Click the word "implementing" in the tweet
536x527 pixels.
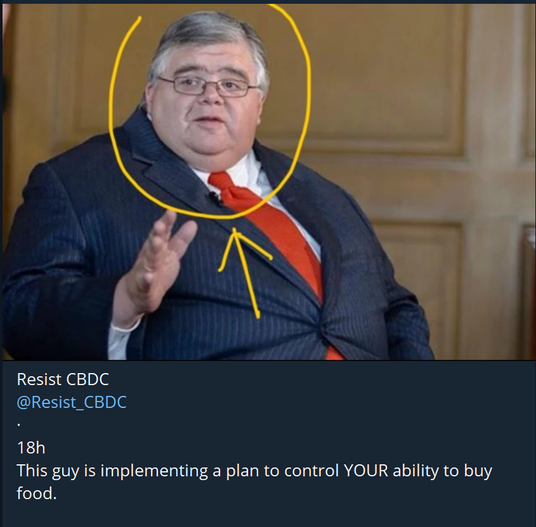(154, 471)
